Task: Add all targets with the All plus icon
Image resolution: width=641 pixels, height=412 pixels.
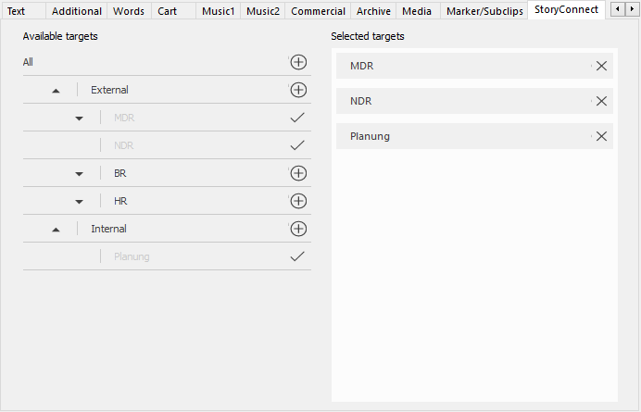Action: [298, 62]
